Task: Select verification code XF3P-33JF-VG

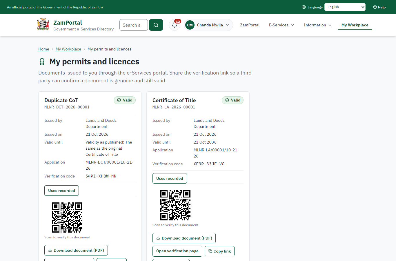Action: pyautogui.click(x=209, y=164)
